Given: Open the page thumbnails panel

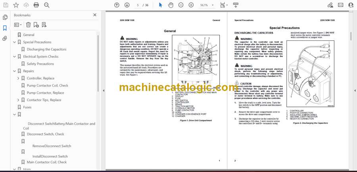Looking at the screenshot, I should coord(5,17).
